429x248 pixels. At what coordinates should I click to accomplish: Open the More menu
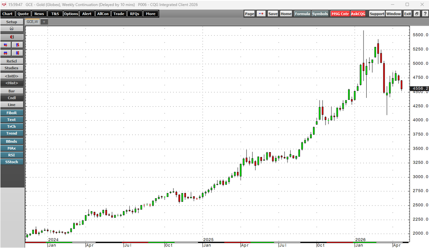[x=150, y=14]
